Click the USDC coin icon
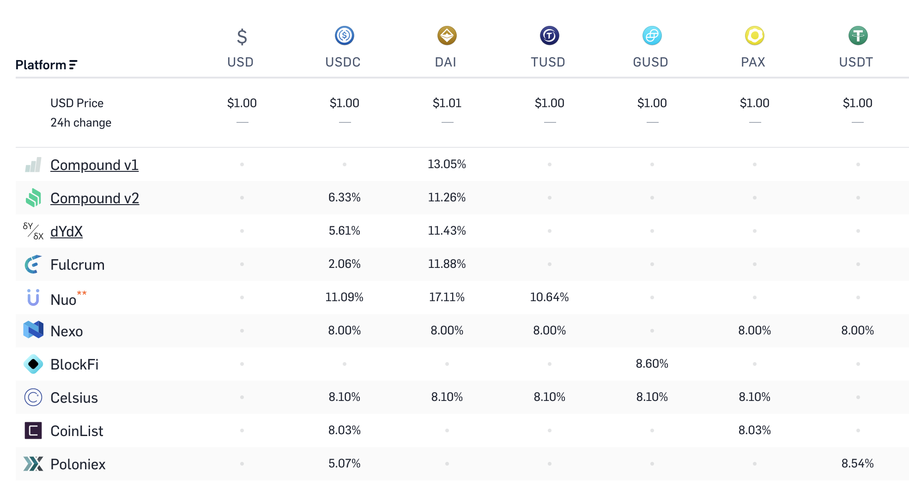This screenshot has height=485, width=909. click(x=344, y=36)
